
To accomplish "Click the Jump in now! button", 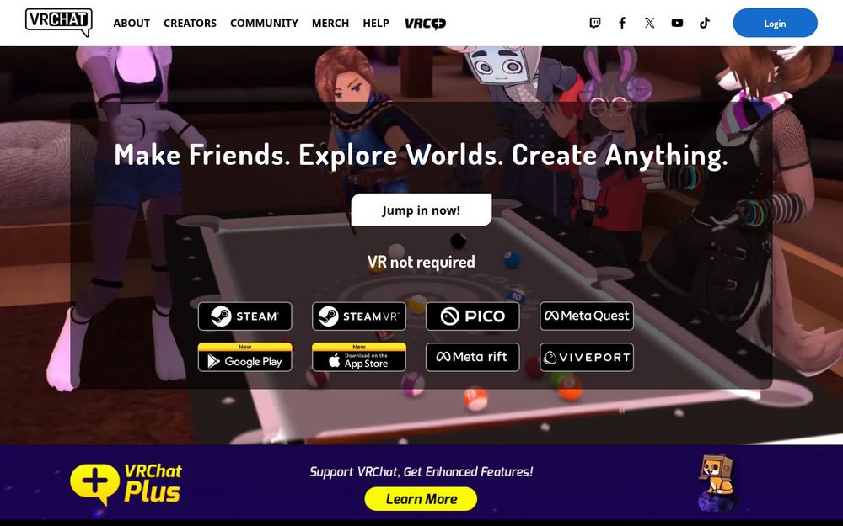I will click(x=421, y=210).
